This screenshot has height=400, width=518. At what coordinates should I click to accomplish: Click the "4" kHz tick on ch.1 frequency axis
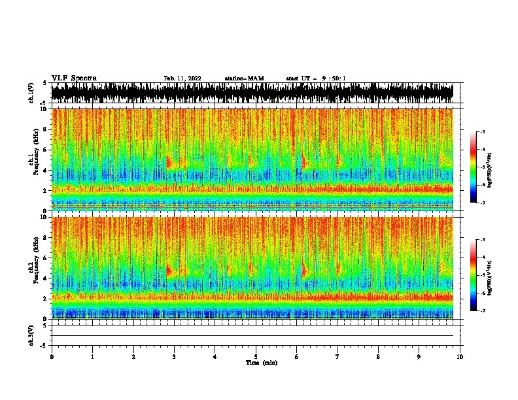[46, 171]
